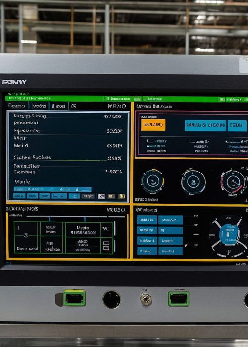The width and height of the screenshot is (248, 347).
Task: Click the left circular gauge with the yellow arc
Action: 153,181
